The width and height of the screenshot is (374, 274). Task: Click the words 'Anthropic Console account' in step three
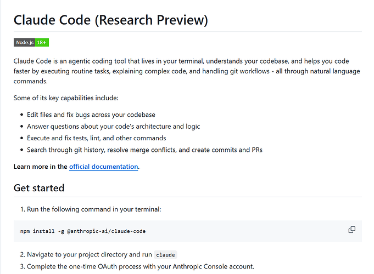pos(213,266)
